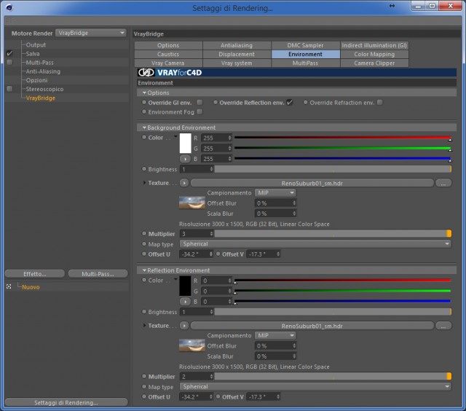Click the window arrows icon in title bar

[392, 6]
